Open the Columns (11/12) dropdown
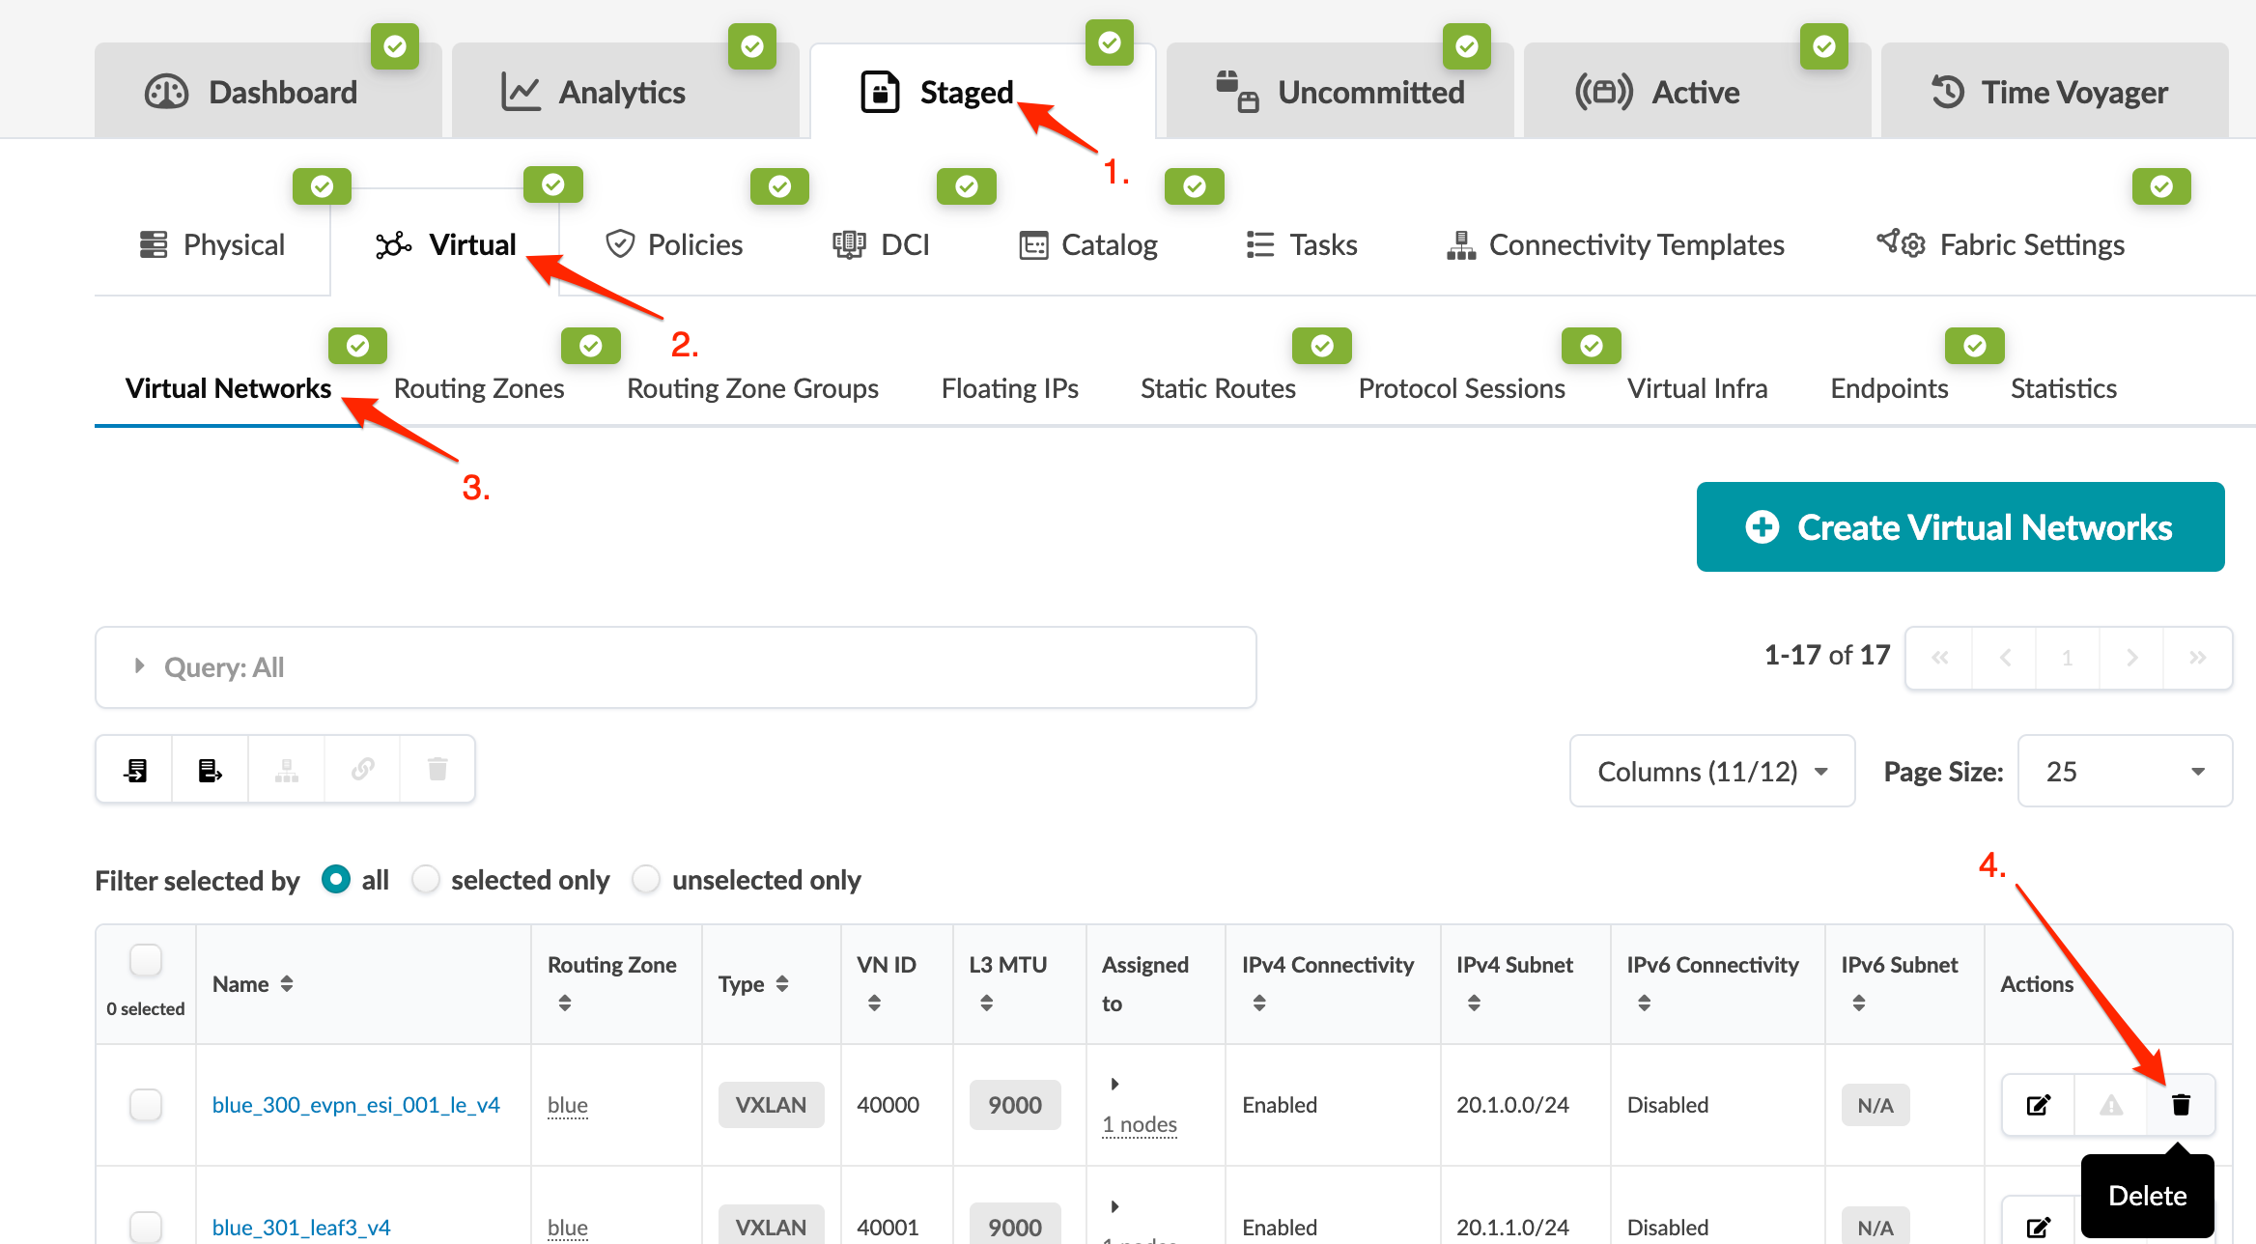Screen dimensions: 2256x1244 [x=1711, y=772]
